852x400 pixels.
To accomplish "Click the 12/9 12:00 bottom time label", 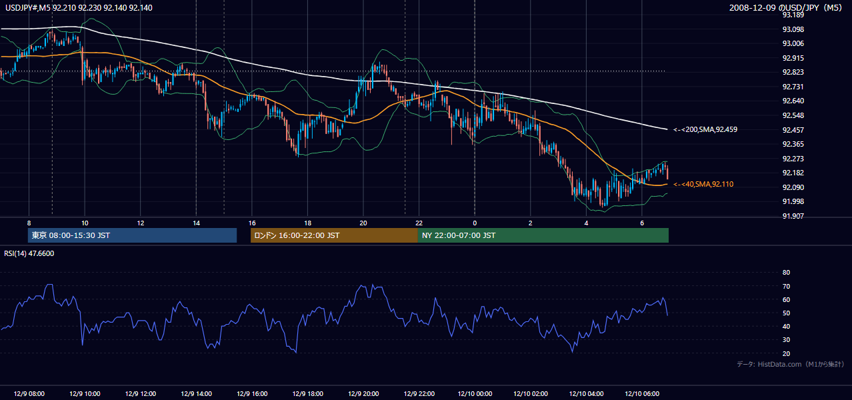I will point(140,394).
